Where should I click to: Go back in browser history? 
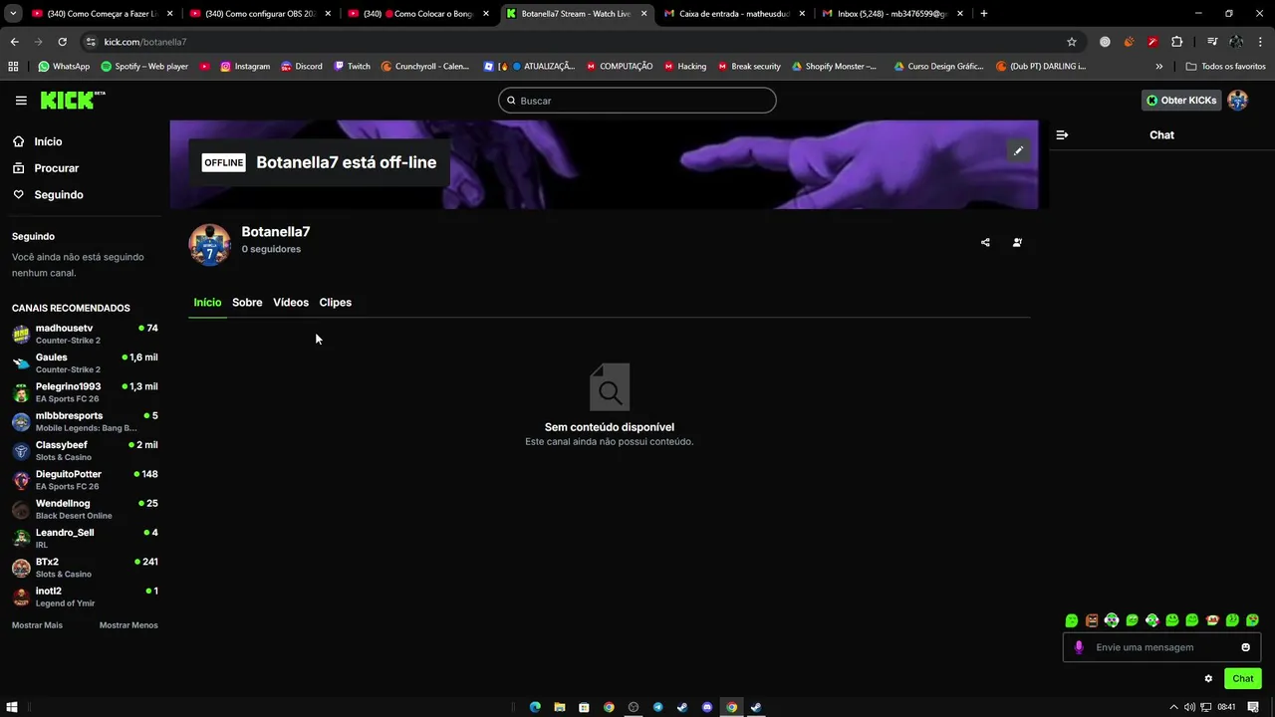click(14, 42)
